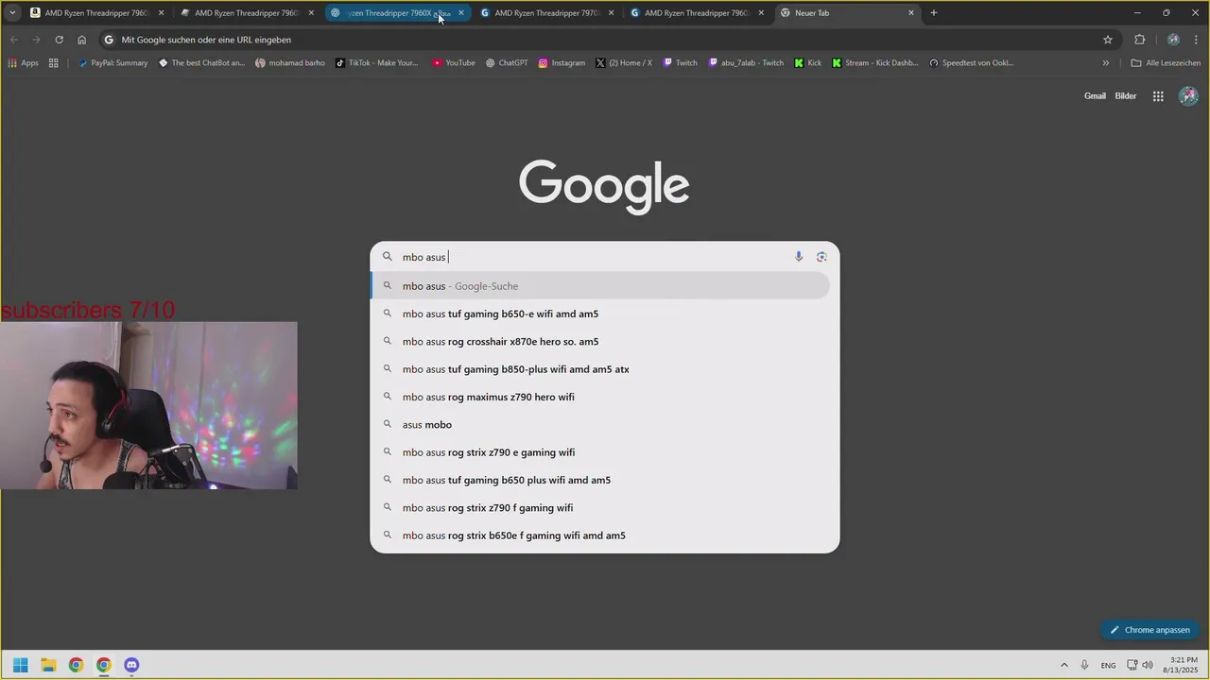Expand hidden bookmarks with the double chevron
Viewport: 1210px width, 680px height.
1106,63
